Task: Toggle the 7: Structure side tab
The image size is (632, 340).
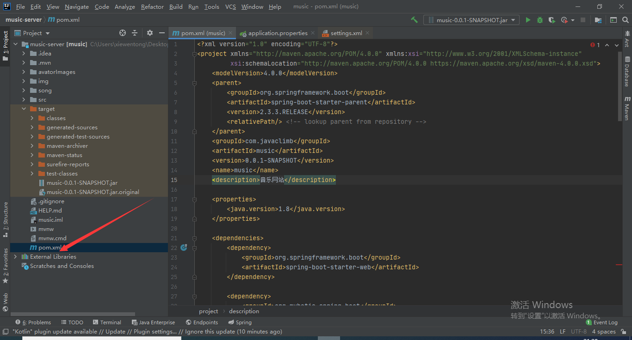Action: pos(5,219)
